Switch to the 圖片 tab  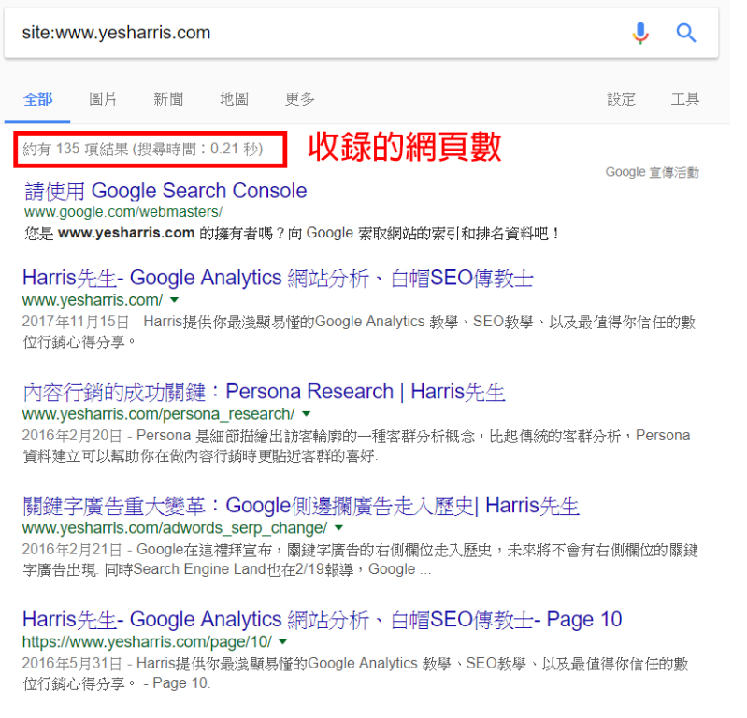point(103,99)
